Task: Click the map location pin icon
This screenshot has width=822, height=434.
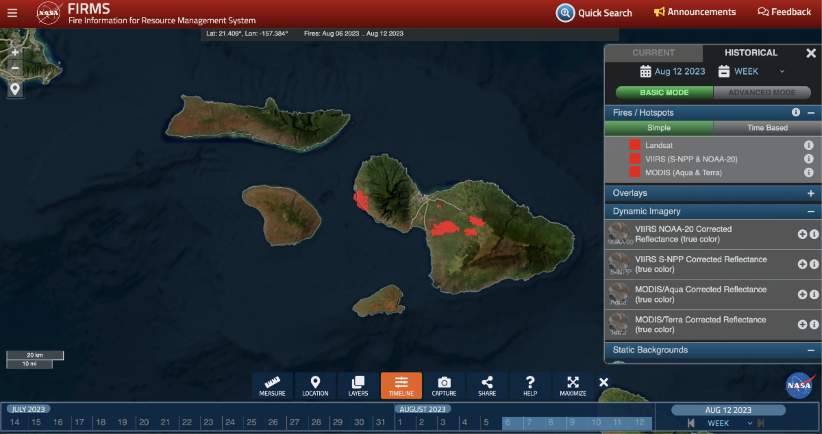Action: coord(15,89)
